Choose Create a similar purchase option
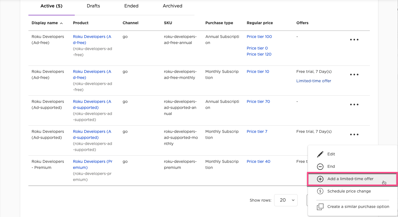Screen dimensions: 398x217 [358, 207]
